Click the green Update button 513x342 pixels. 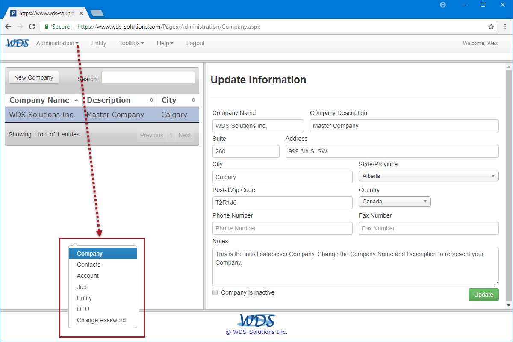(x=484, y=295)
